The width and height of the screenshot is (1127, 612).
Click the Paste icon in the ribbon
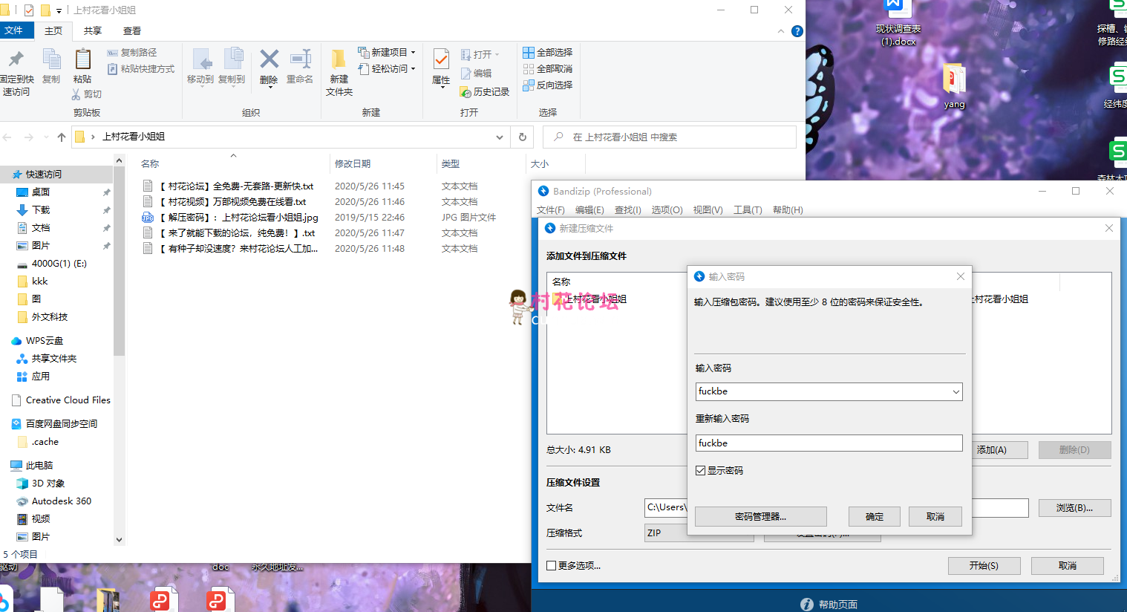coord(82,59)
